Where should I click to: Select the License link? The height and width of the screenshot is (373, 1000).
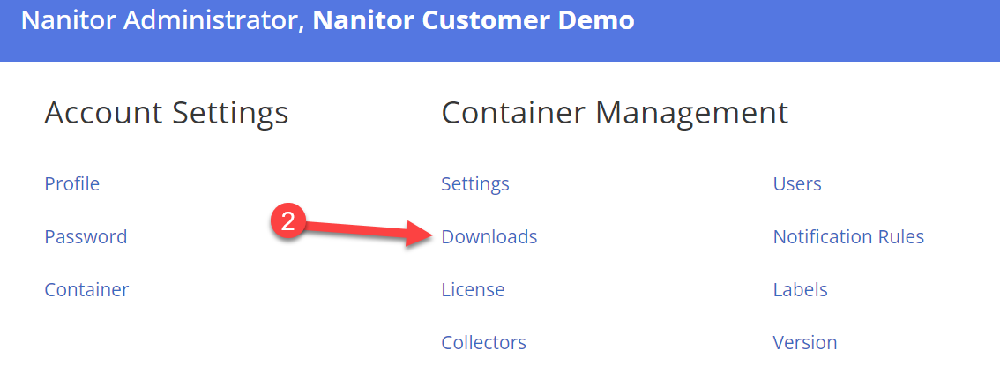(473, 289)
